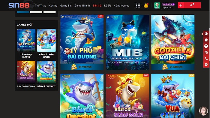Open the user profile avatar
Viewport: 210px width, 118px height.
157,5
